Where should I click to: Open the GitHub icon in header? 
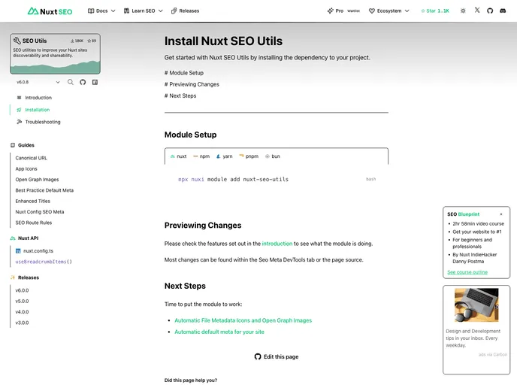[x=490, y=11]
